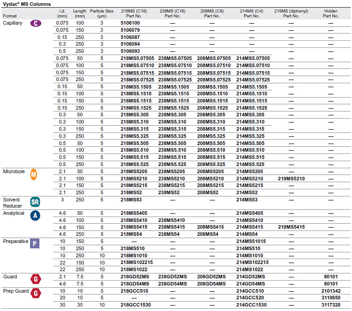Select part number 5106084
The height and width of the screenshot is (311, 352).
tap(130, 44)
